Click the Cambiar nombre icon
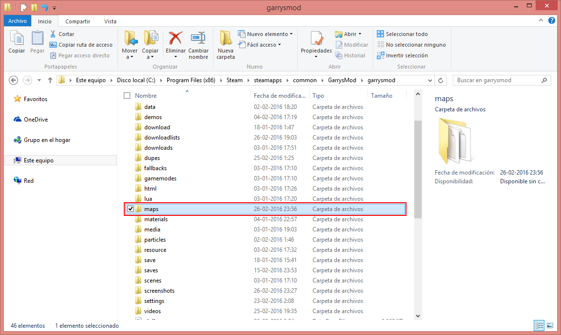This screenshot has width=561, height=335. click(x=198, y=38)
